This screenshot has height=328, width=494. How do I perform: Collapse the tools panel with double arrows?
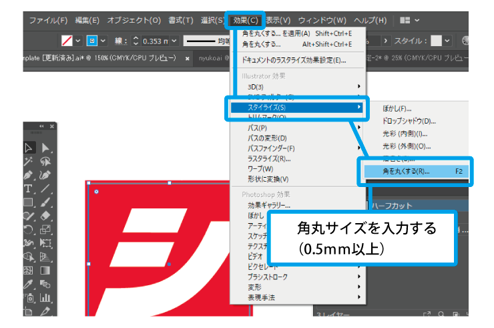[41, 126]
